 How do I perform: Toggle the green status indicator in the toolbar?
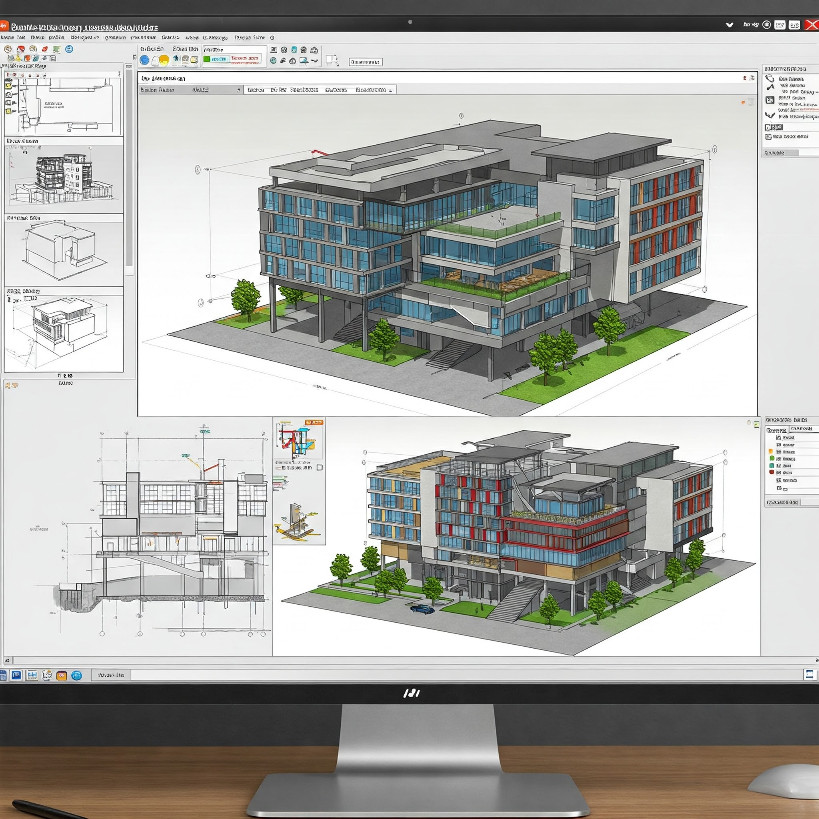point(207,59)
